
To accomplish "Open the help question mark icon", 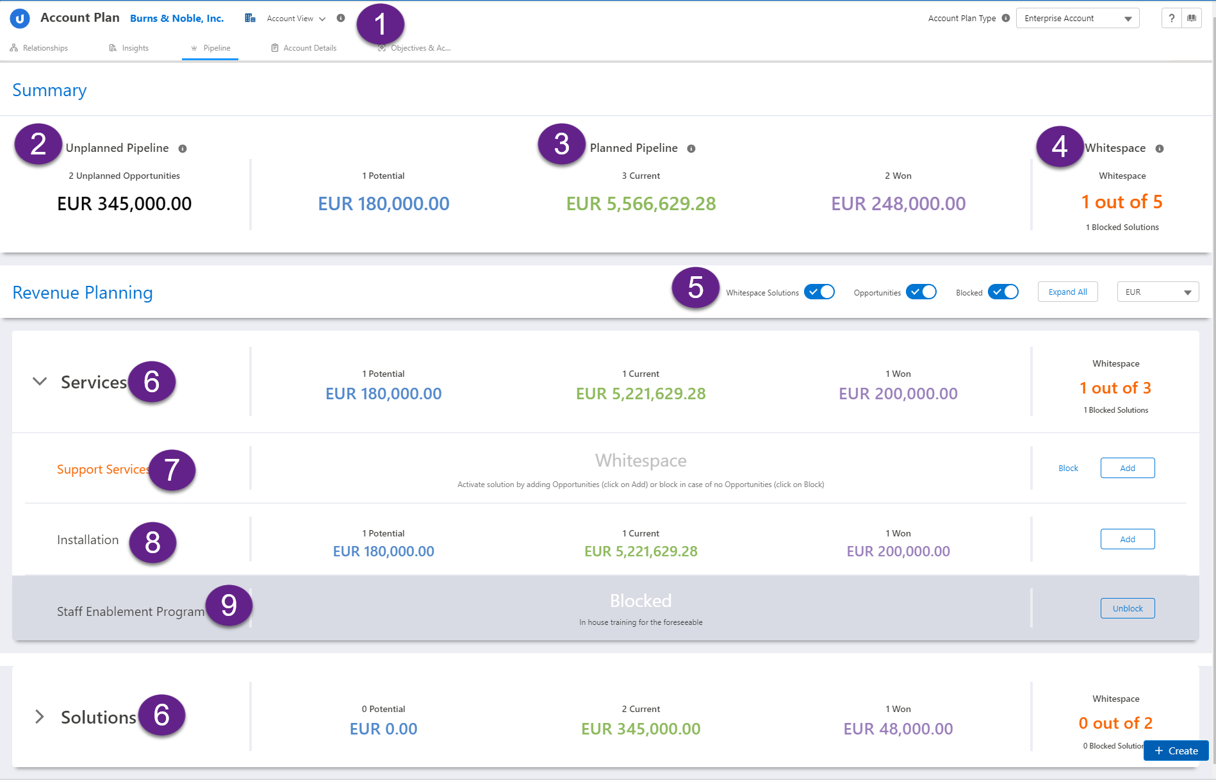I will pyautogui.click(x=1171, y=18).
